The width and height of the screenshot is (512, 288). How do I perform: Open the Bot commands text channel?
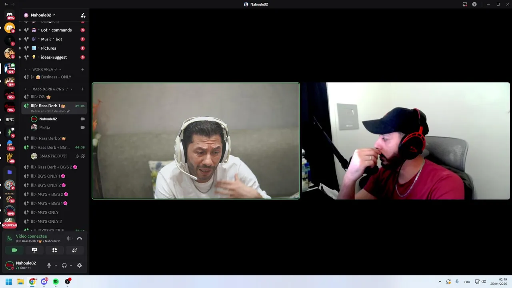tap(54, 30)
